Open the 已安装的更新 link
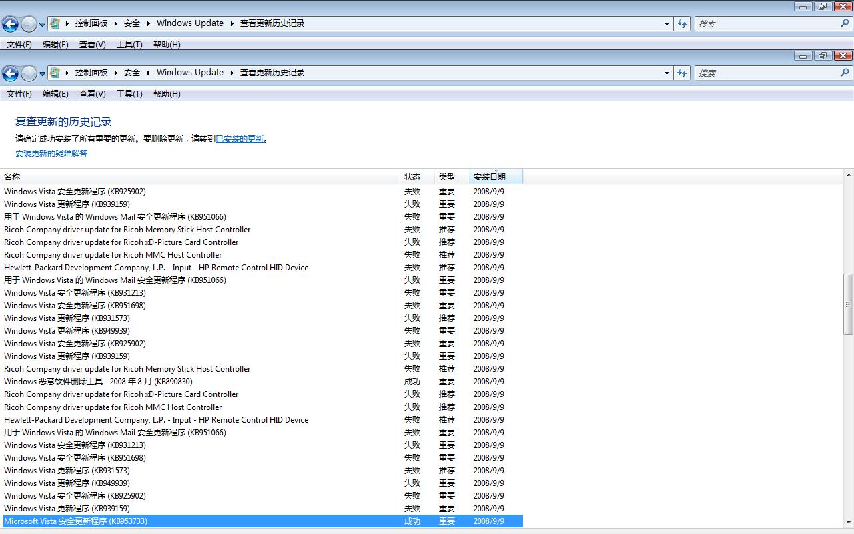The width and height of the screenshot is (854, 534). (240, 139)
